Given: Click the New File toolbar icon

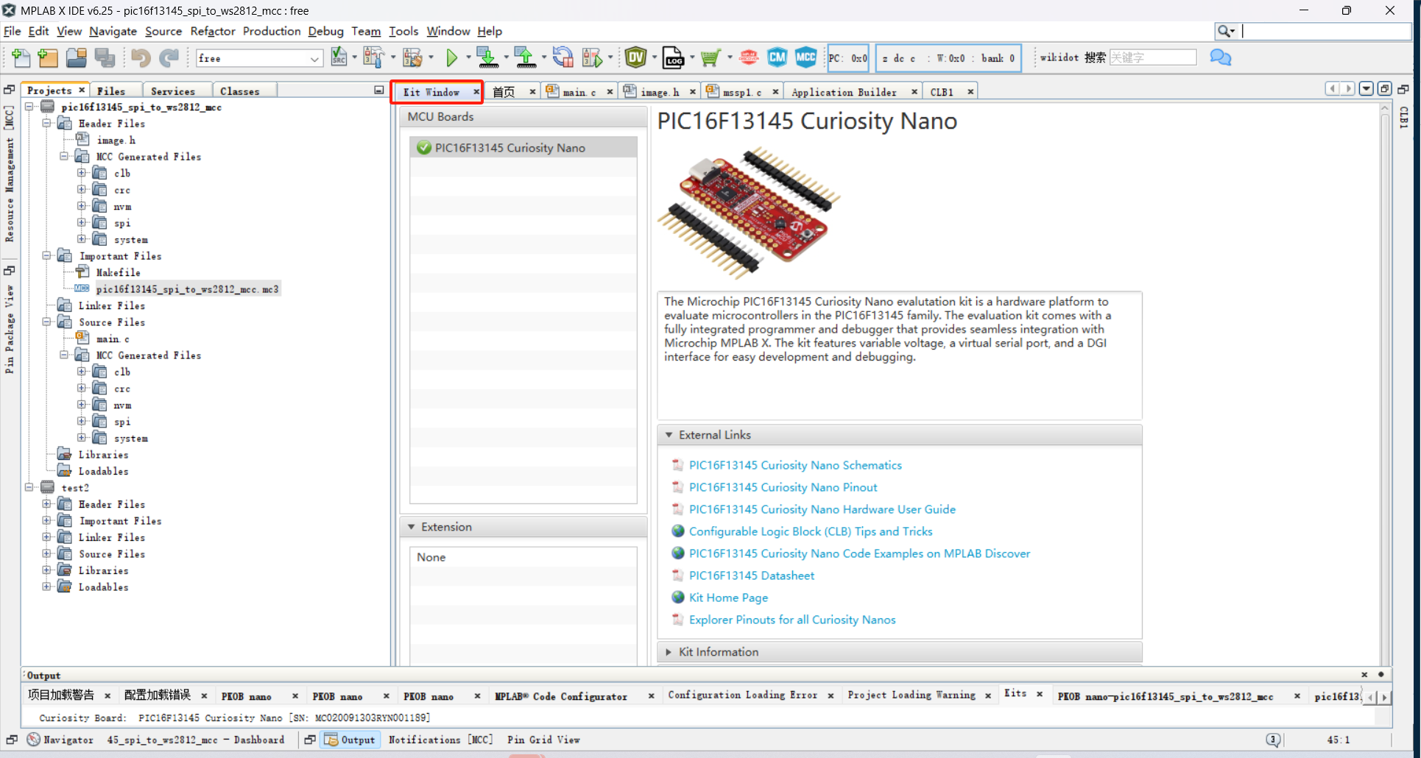Looking at the screenshot, I should 21,57.
